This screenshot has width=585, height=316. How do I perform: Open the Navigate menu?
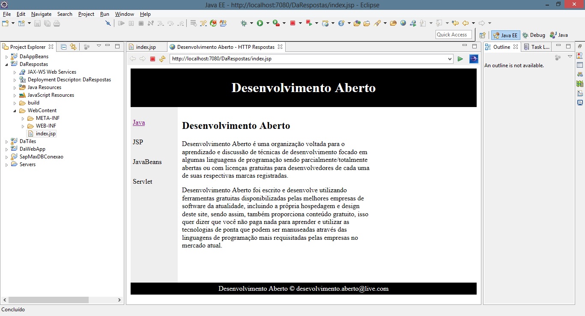(41, 14)
